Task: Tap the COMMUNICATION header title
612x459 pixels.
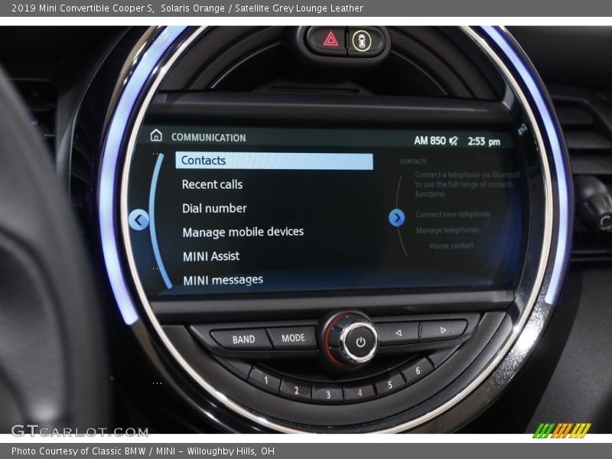Action: (x=208, y=138)
